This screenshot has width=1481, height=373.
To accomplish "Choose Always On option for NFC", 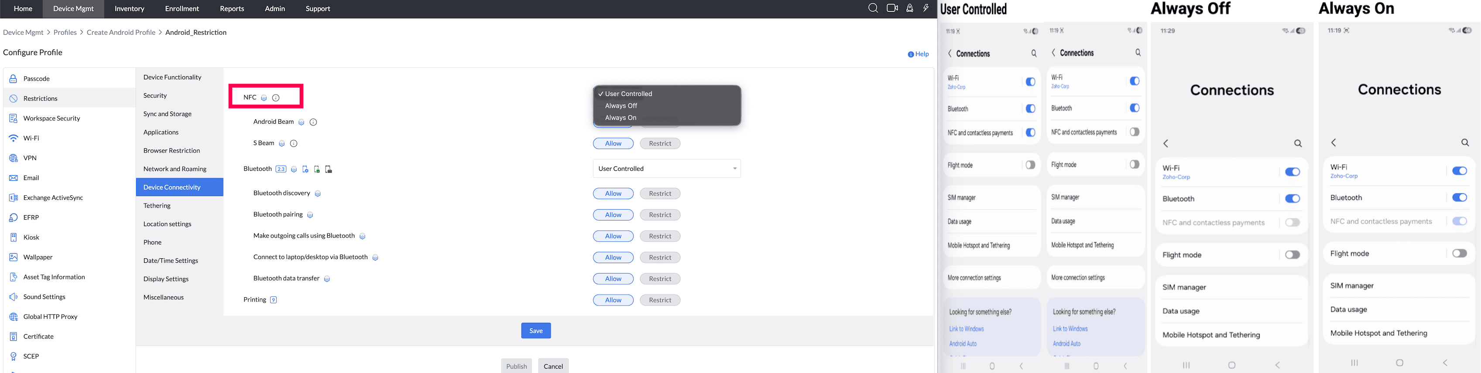I will [621, 118].
